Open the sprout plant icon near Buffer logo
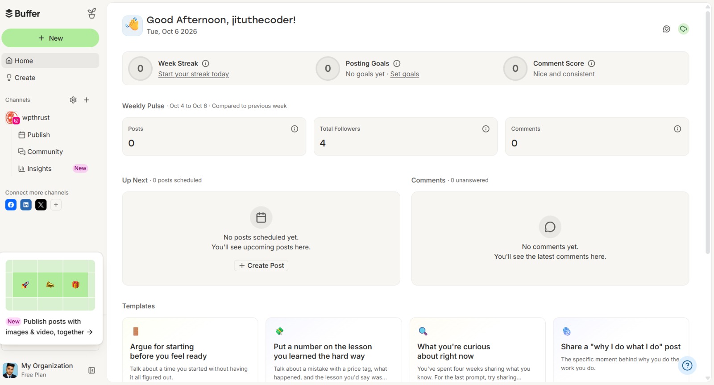Viewport: 714px width, 385px height. 92,14
